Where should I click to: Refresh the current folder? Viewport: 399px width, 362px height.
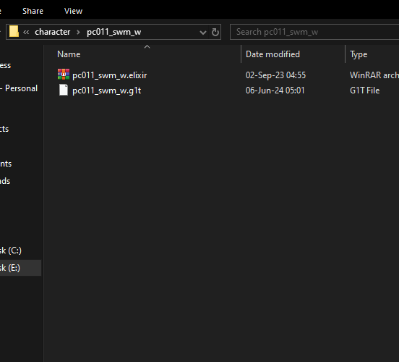point(215,32)
